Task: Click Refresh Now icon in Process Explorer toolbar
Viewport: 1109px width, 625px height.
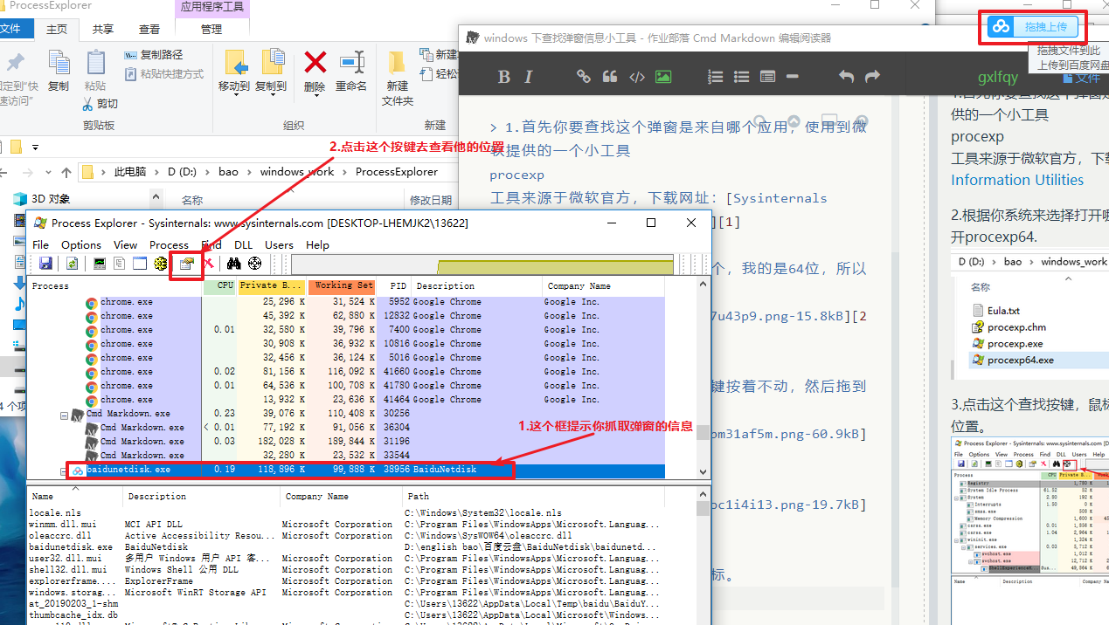Action: click(72, 264)
